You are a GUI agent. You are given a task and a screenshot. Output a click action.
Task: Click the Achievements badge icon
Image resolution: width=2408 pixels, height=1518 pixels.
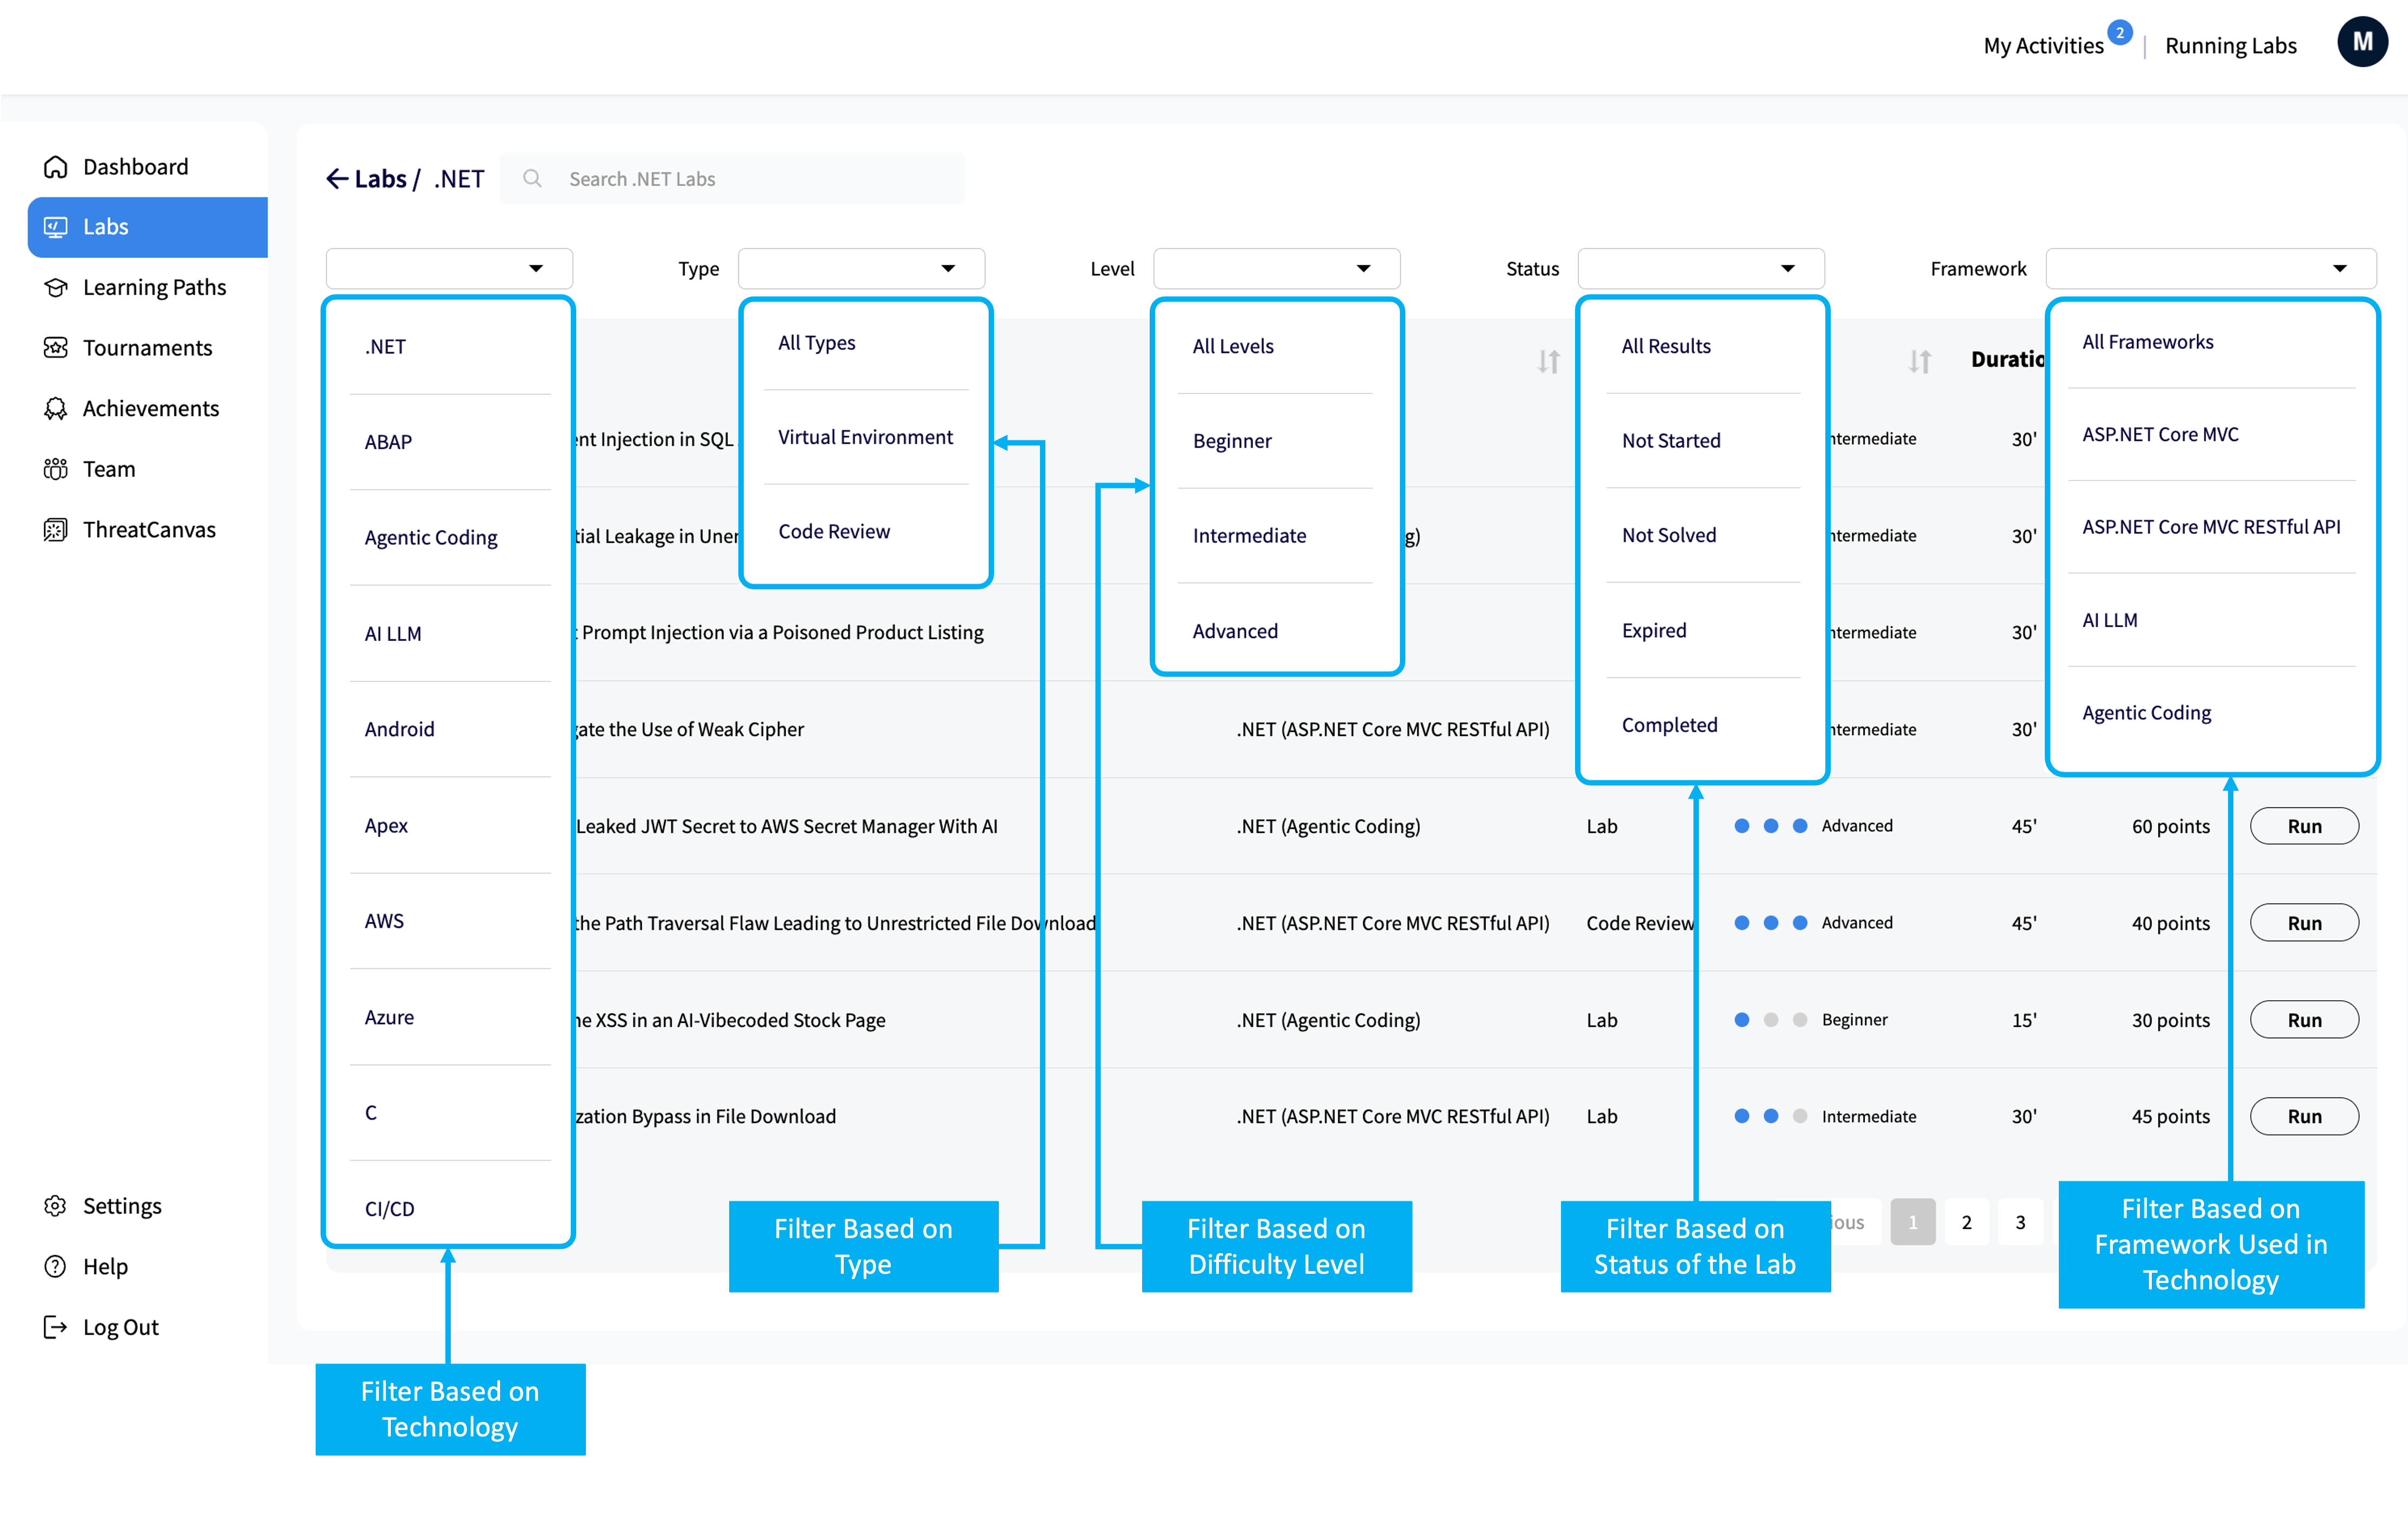click(56, 409)
